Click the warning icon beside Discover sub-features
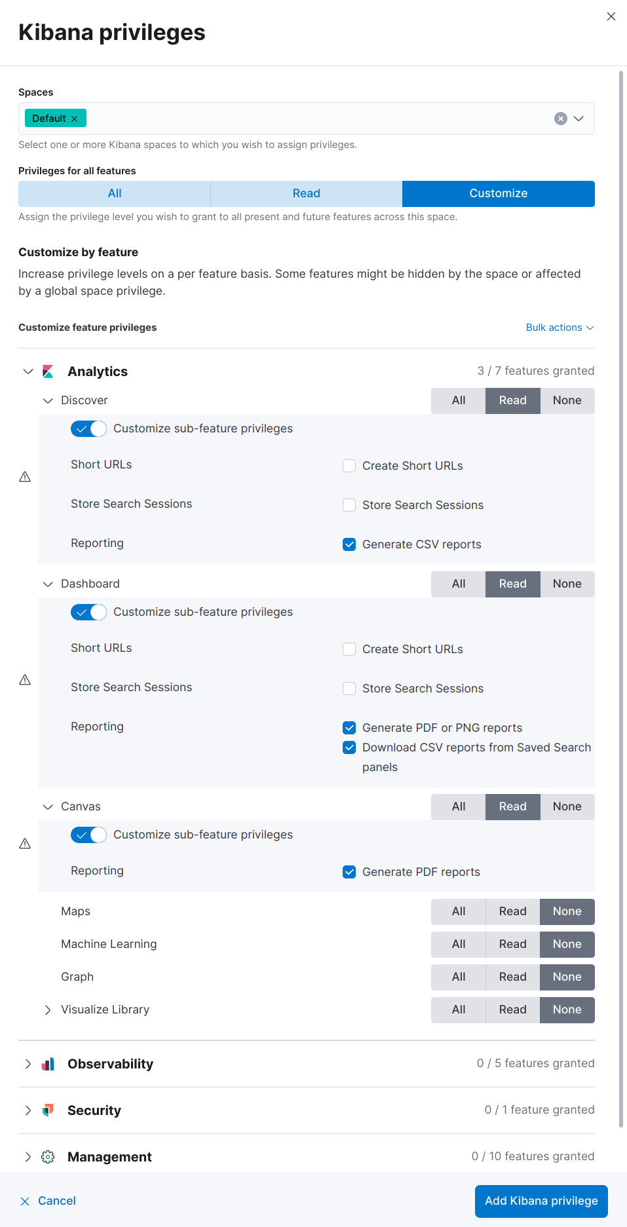Viewport: 627px width, 1227px height. (x=25, y=477)
